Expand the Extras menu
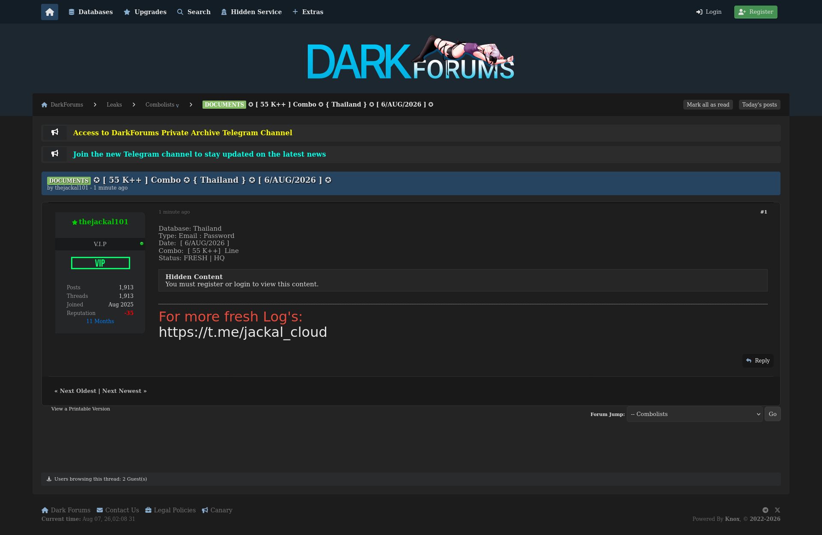 (308, 12)
